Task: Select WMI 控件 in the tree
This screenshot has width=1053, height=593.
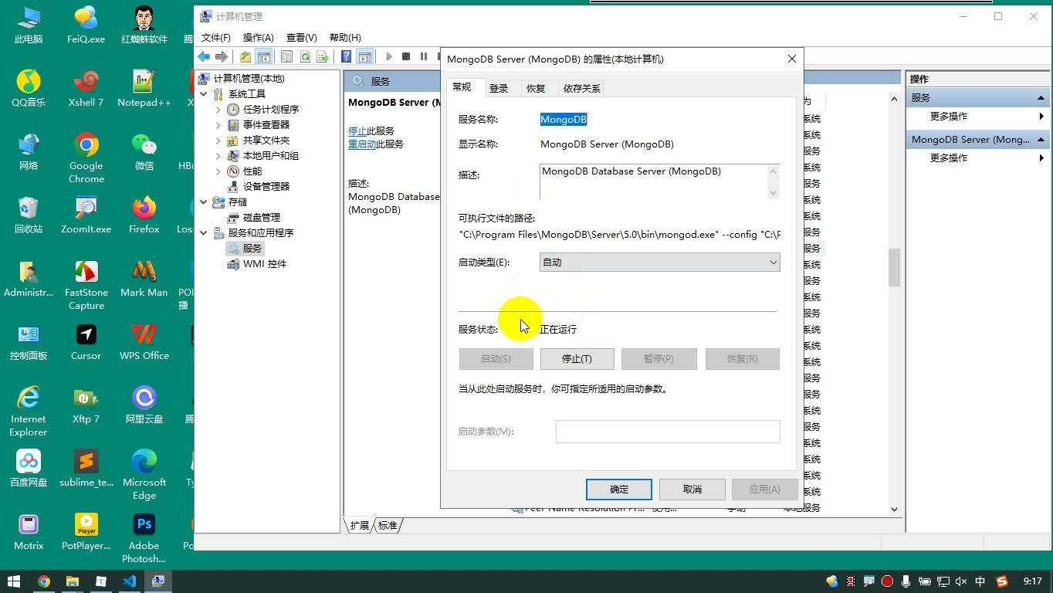Action: 257,264
